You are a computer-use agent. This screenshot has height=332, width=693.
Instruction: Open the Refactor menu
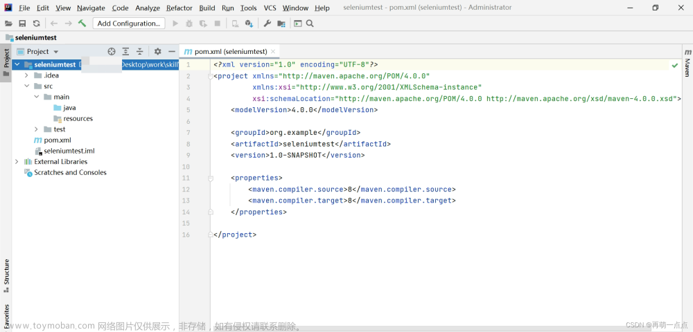click(179, 8)
